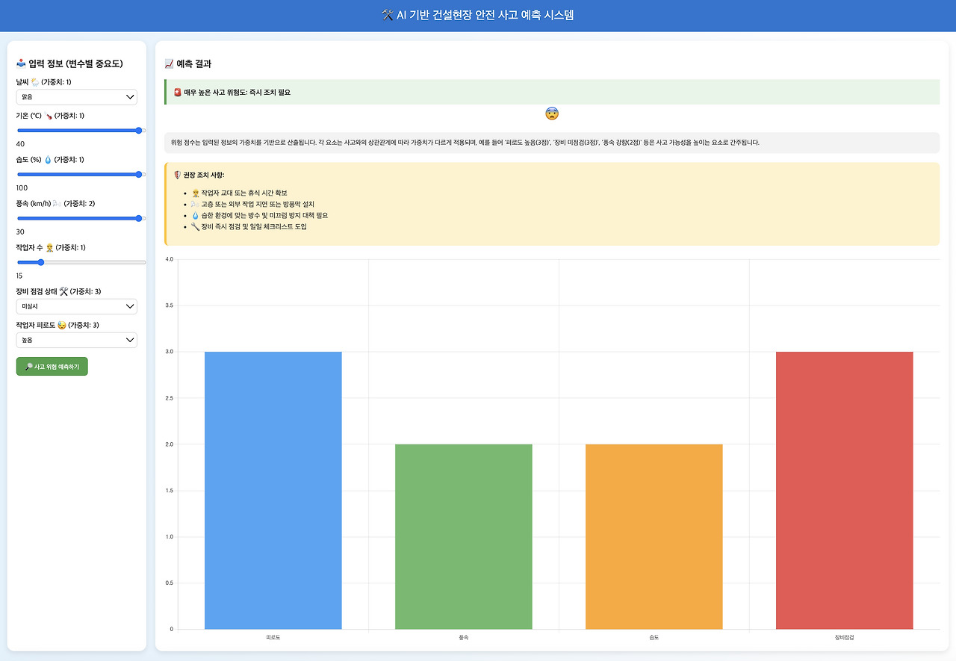This screenshot has width=956, height=661.
Task: Click the 매우 높은 사고 위험도 alert text
Action: click(x=237, y=93)
